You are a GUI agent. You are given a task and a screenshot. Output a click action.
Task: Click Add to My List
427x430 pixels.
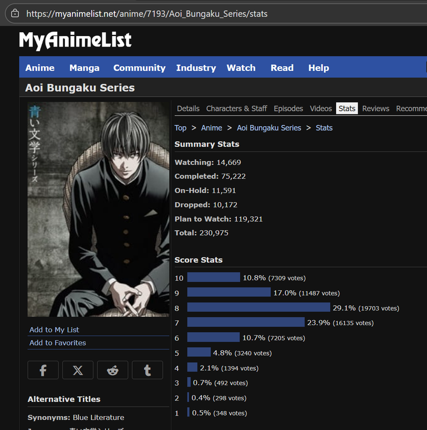(54, 329)
